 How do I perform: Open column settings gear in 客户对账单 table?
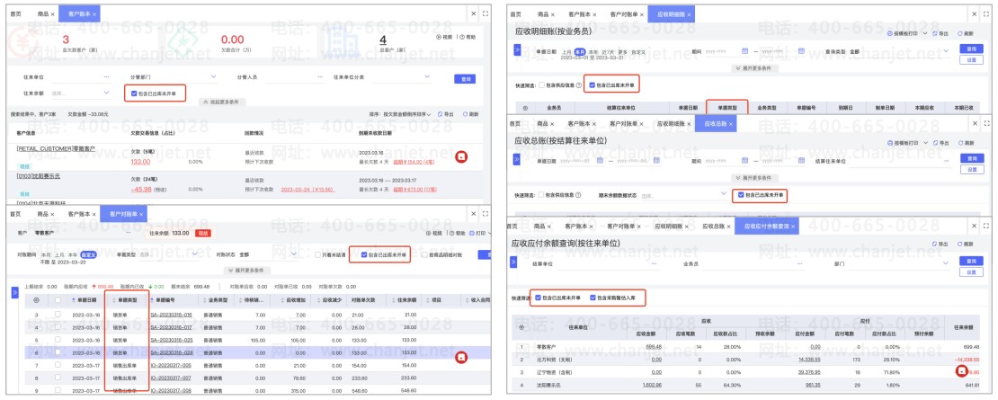[36, 299]
